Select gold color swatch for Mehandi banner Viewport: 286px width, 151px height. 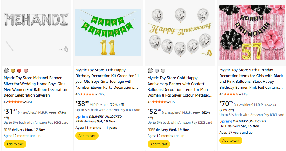click(13, 71)
